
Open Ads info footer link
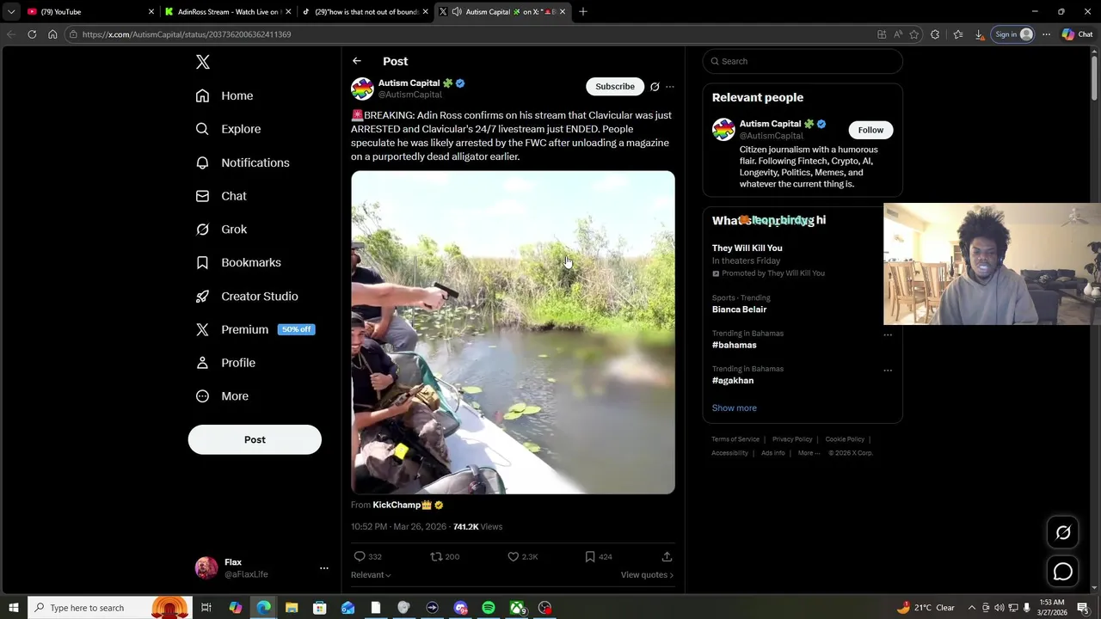point(772,453)
